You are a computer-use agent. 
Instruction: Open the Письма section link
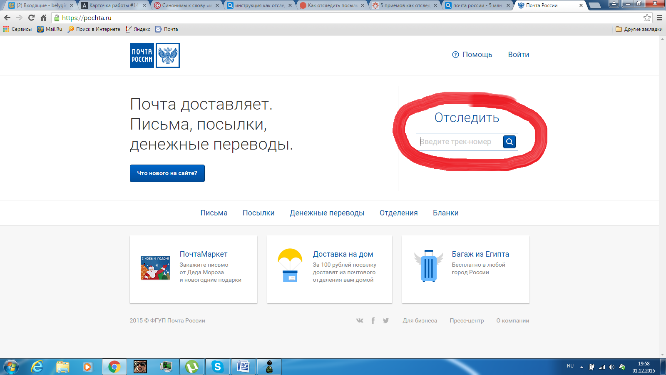pyautogui.click(x=214, y=213)
